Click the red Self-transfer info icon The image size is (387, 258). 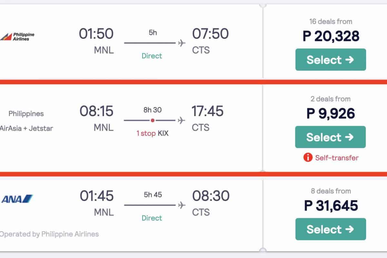[x=308, y=157]
